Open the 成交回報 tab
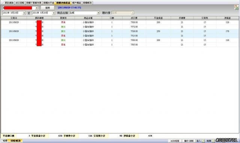The height and width of the screenshot is (143, 240). pyautogui.click(x=20, y=3)
